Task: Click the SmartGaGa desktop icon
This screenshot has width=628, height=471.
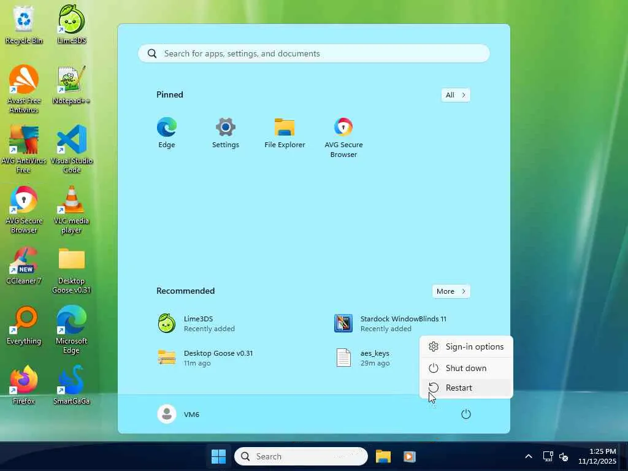Action: pyautogui.click(x=71, y=385)
